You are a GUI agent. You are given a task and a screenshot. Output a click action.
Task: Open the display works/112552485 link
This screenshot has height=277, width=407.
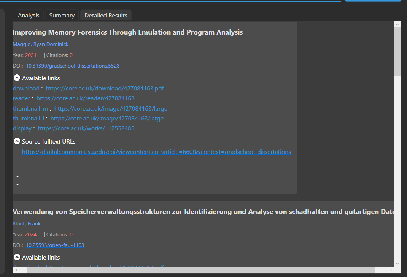86,128
